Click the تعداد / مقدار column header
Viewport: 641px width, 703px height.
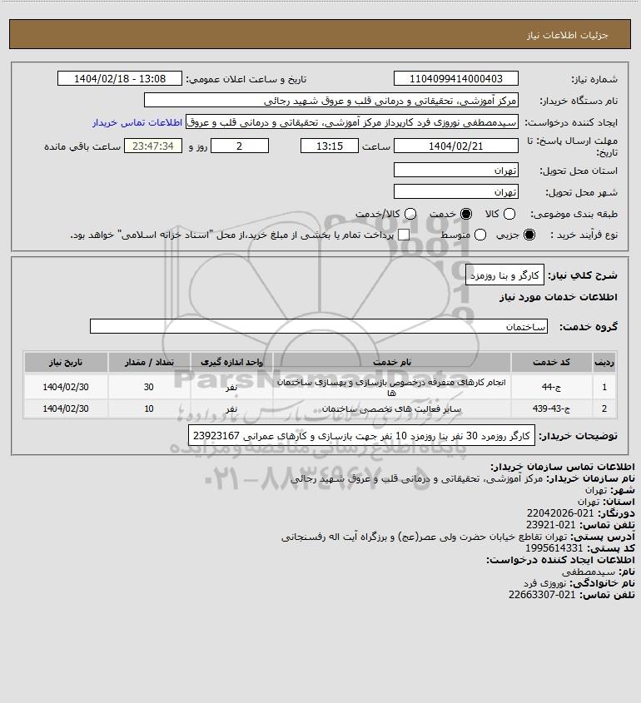(x=149, y=362)
